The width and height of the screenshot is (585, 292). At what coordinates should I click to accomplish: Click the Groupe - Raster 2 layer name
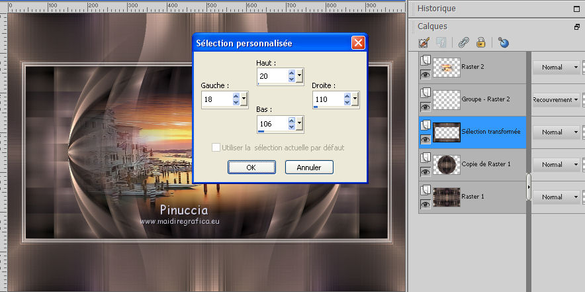click(486, 99)
